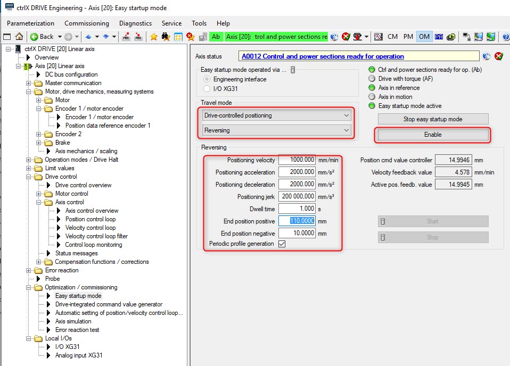Click the globe icon next to Axis status field
The height and width of the screenshot is (366, 510).
pyautogui.click(x=486, y=56)
